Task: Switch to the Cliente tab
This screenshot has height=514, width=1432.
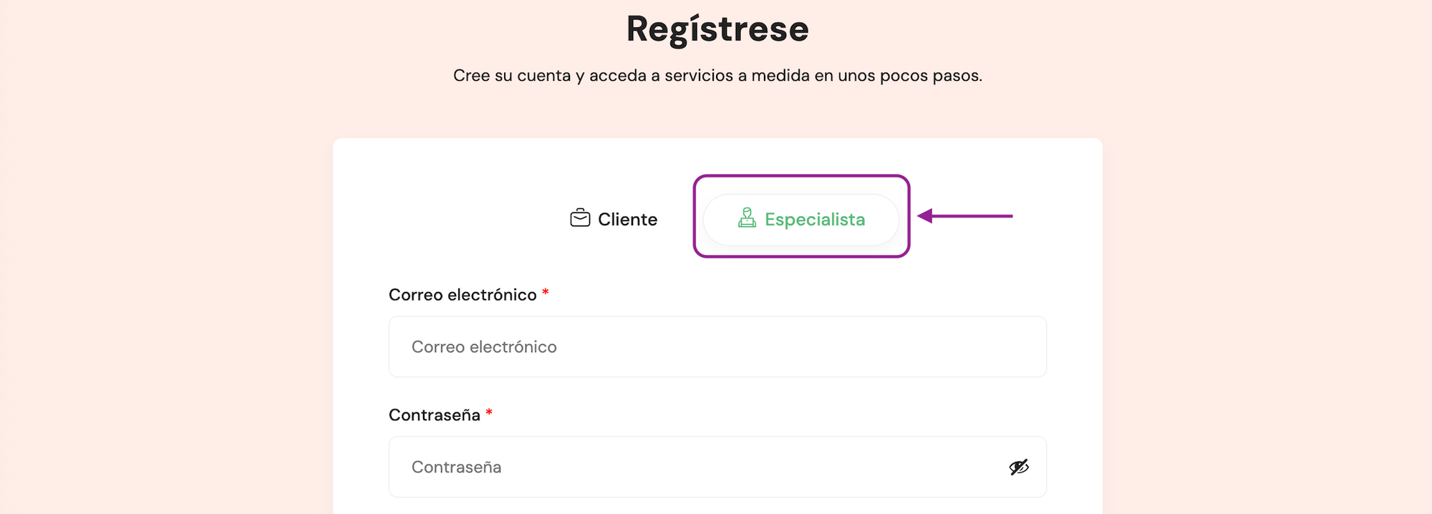Action: 614,219
